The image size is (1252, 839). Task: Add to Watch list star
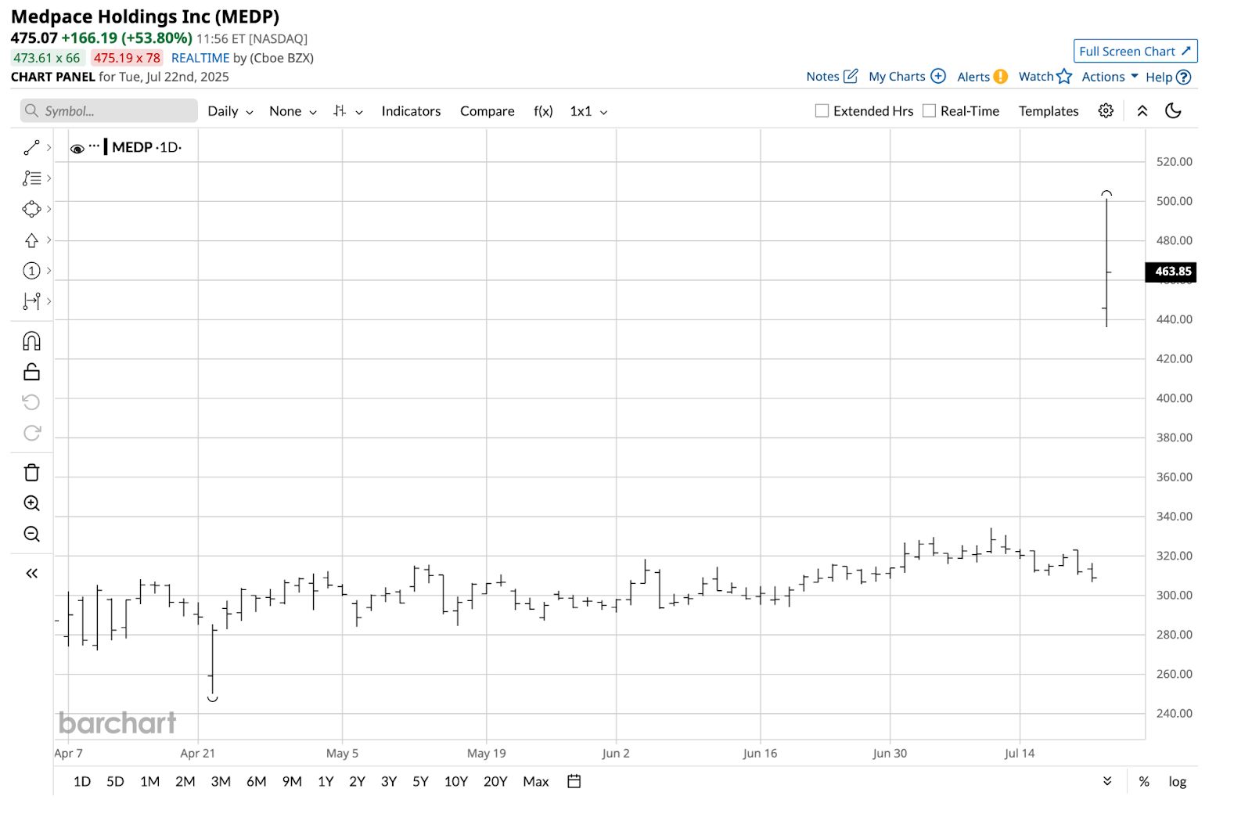pyautogui.click(x=1045, y=77)
